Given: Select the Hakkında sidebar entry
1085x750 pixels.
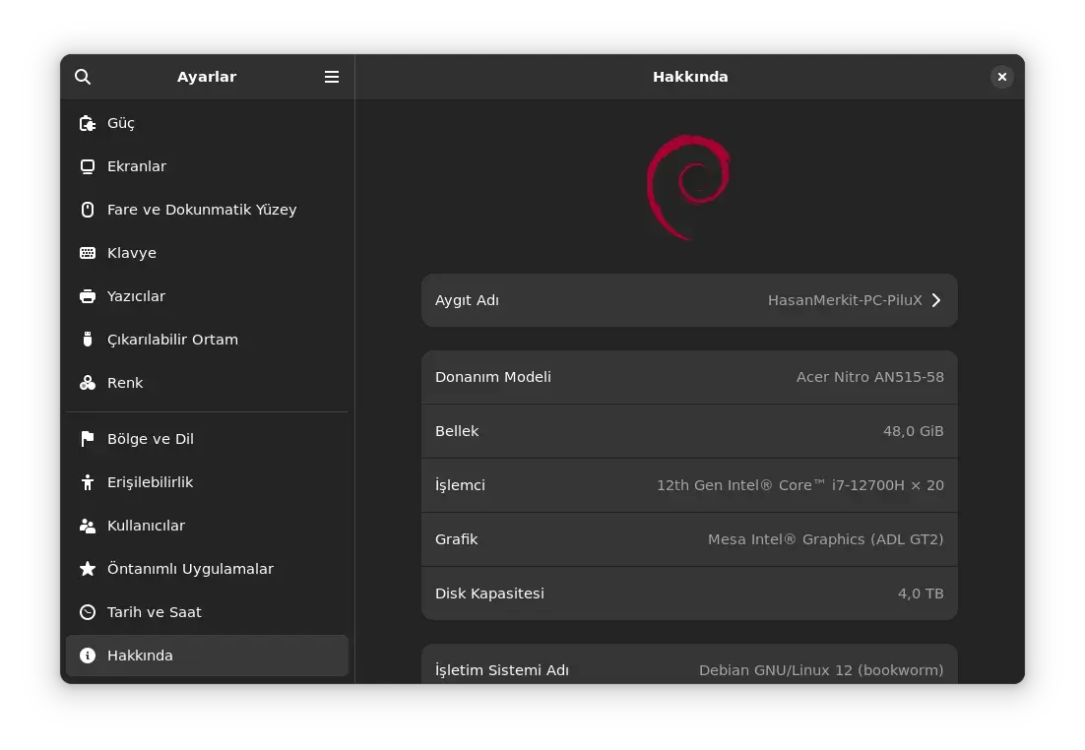Looking at the screenshot, I should pos(207,656).
